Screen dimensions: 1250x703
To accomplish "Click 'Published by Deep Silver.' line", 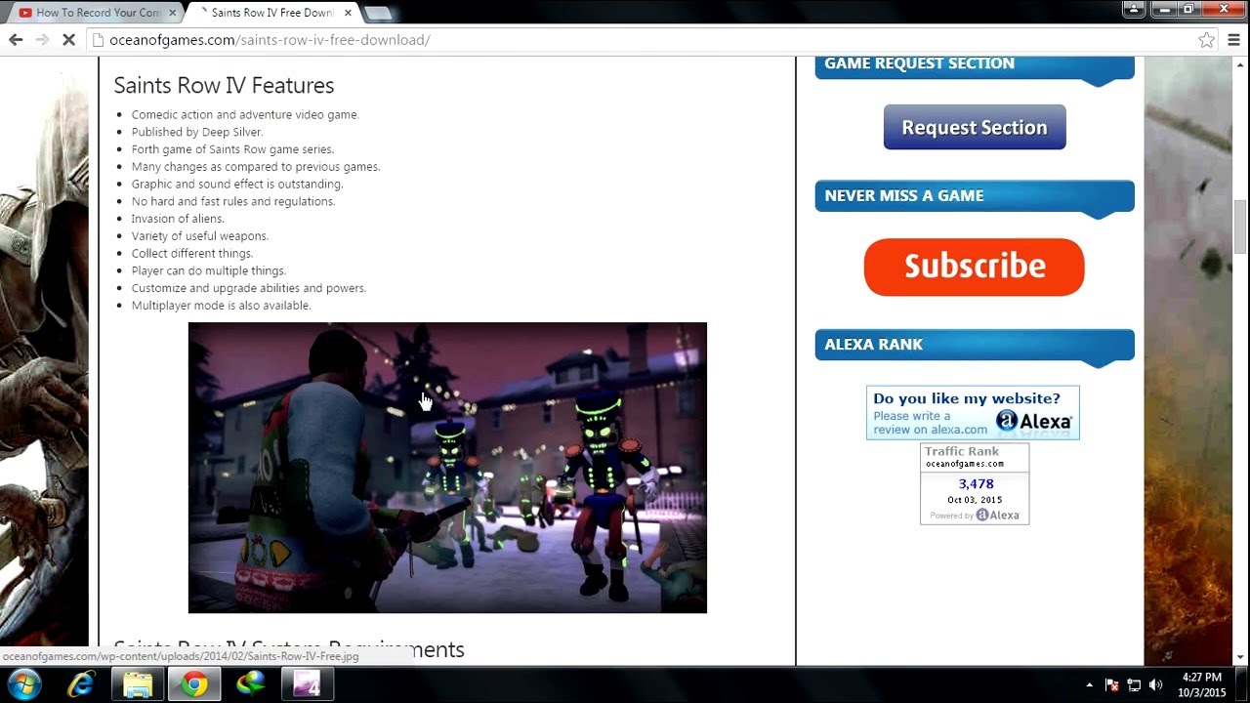I will 197,132.
